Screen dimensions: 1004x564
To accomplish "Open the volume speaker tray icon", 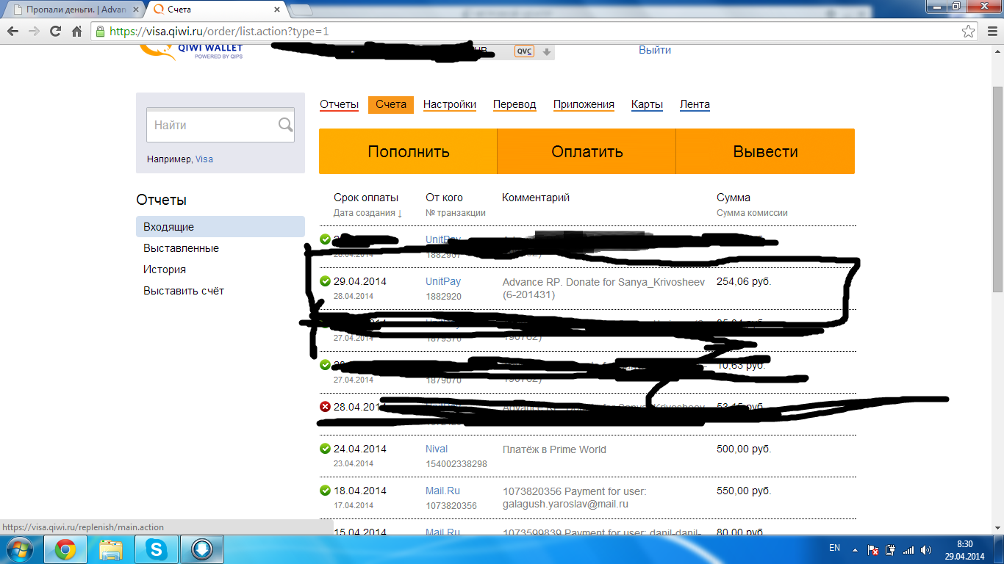I will pos(926,549).
